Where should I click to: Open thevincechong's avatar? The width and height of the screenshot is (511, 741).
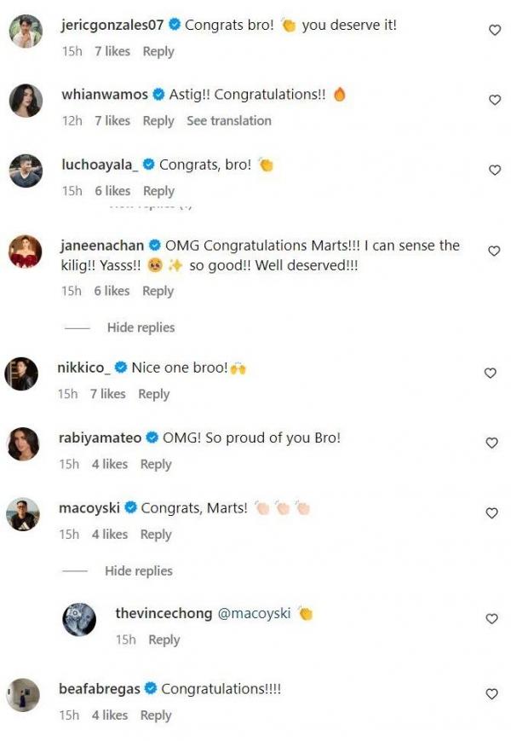pos(79,619)
